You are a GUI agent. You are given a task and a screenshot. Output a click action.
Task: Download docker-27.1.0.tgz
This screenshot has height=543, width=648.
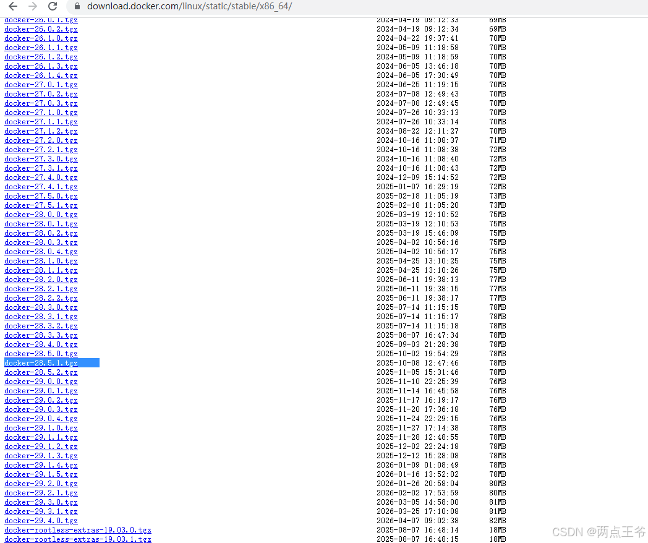pyautogui.click(x=41, y=113)
